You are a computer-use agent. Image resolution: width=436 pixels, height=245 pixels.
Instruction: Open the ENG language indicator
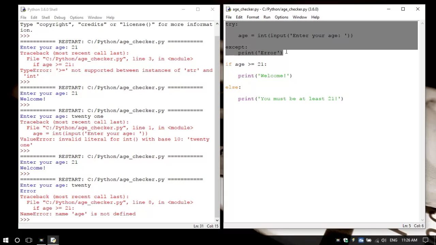pos(393,240)
